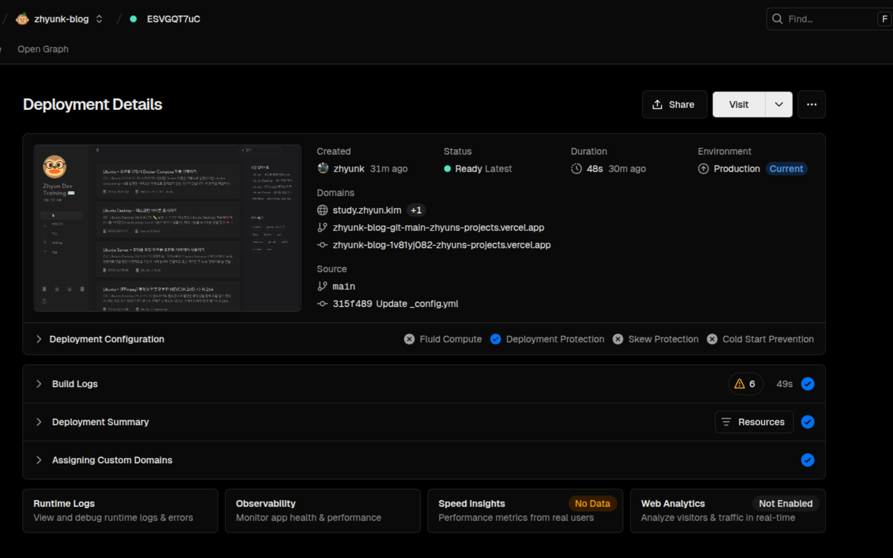The image size is (893, 558).
Task: Open the three-dot more actions menu
Action: tap(812, 104)
